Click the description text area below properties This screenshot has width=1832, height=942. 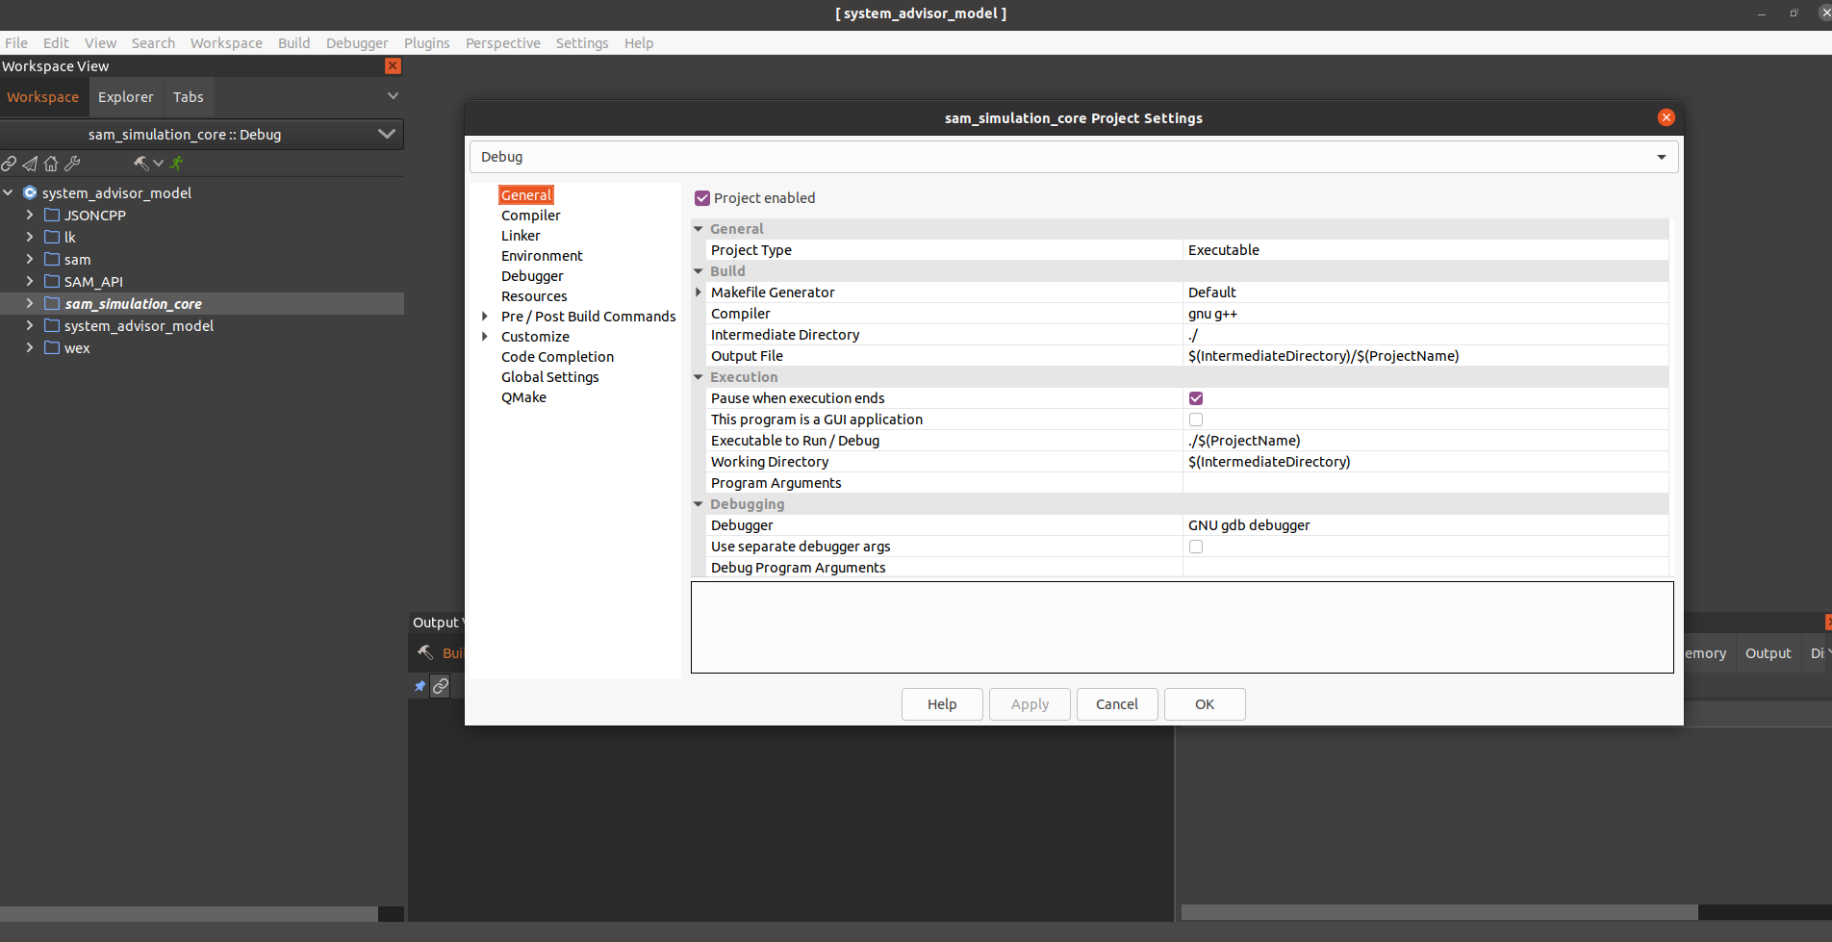click(1182, 627)
